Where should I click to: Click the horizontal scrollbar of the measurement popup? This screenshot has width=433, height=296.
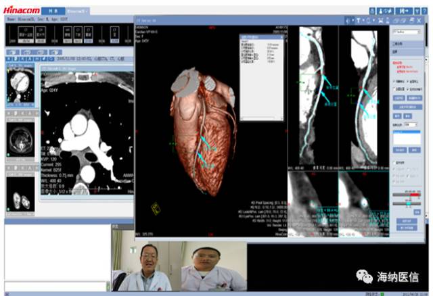click(262, 118)
